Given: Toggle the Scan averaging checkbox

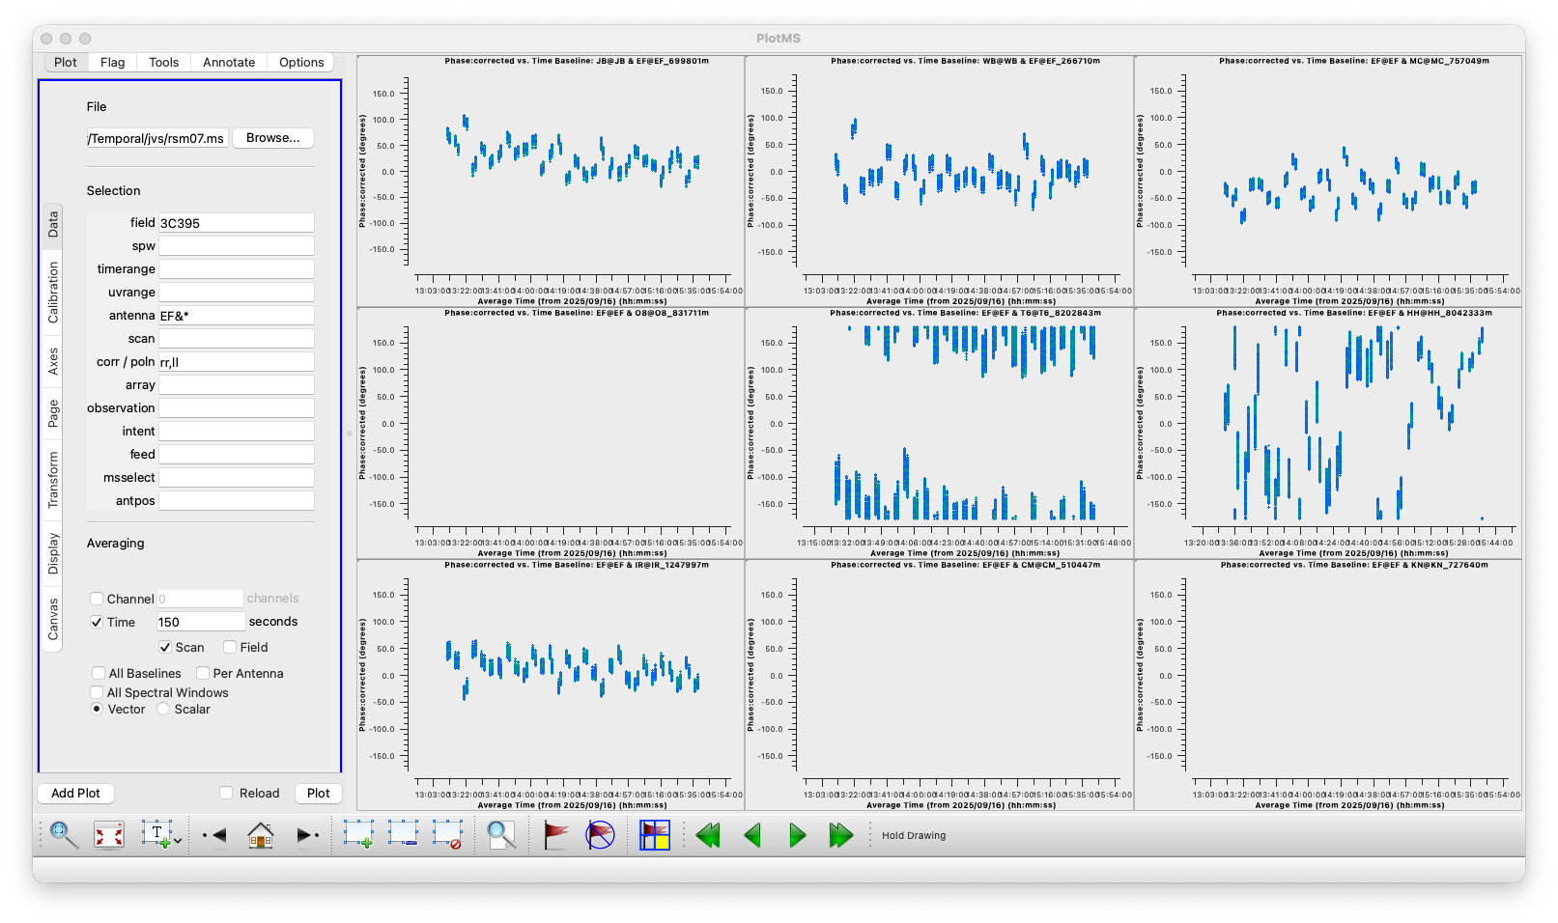Looking at the screenshot, I should pyautogui.click(x=165, y=648).
